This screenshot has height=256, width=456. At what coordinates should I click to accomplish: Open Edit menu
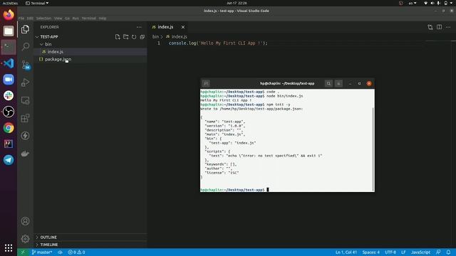(30, 18)
